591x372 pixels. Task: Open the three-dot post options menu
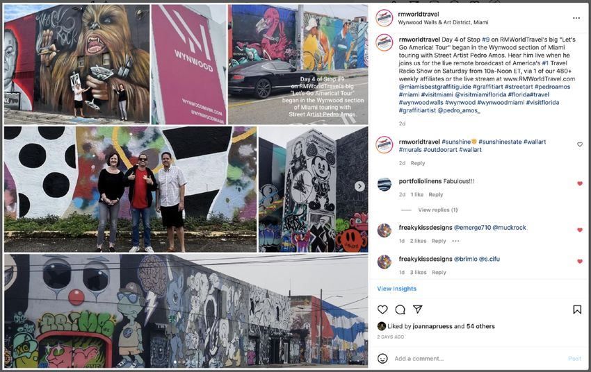pyautogui.click(x=576, y=18)
